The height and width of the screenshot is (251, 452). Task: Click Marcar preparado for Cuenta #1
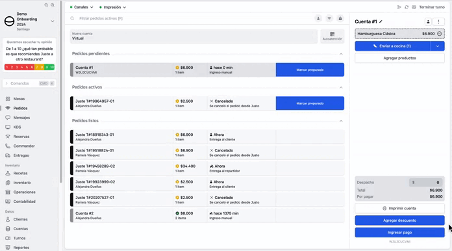(x=310, y=70)
